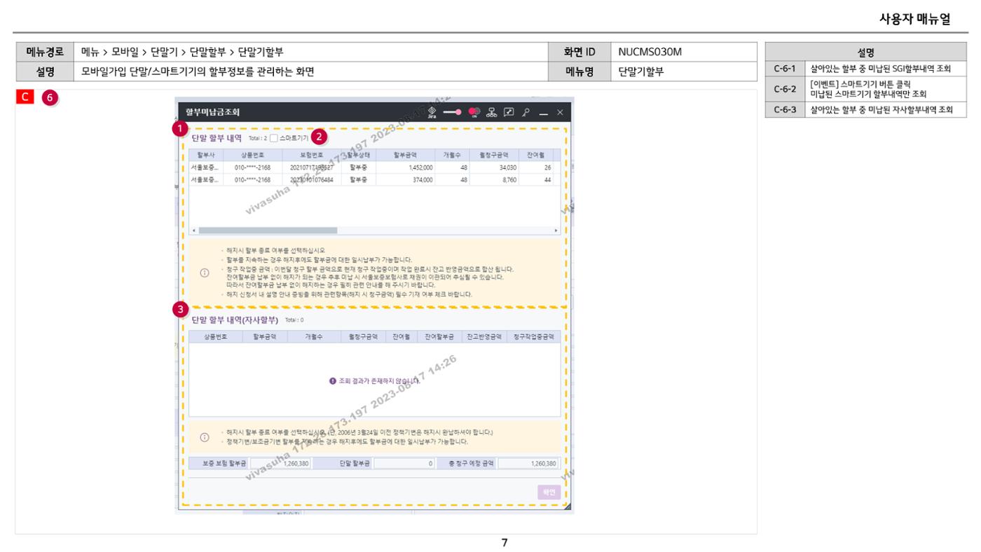The width and height of the screenshot is (981, 552).
Task: Click the 단말 할부금 field showing 0
Action: click(404, 463)
